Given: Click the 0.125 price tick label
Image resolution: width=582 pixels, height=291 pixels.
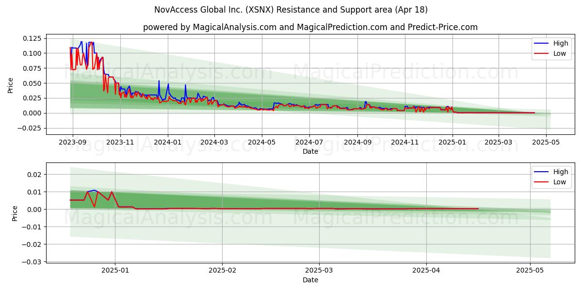Looking at the screenshot, I should click(x=33, y=38).
